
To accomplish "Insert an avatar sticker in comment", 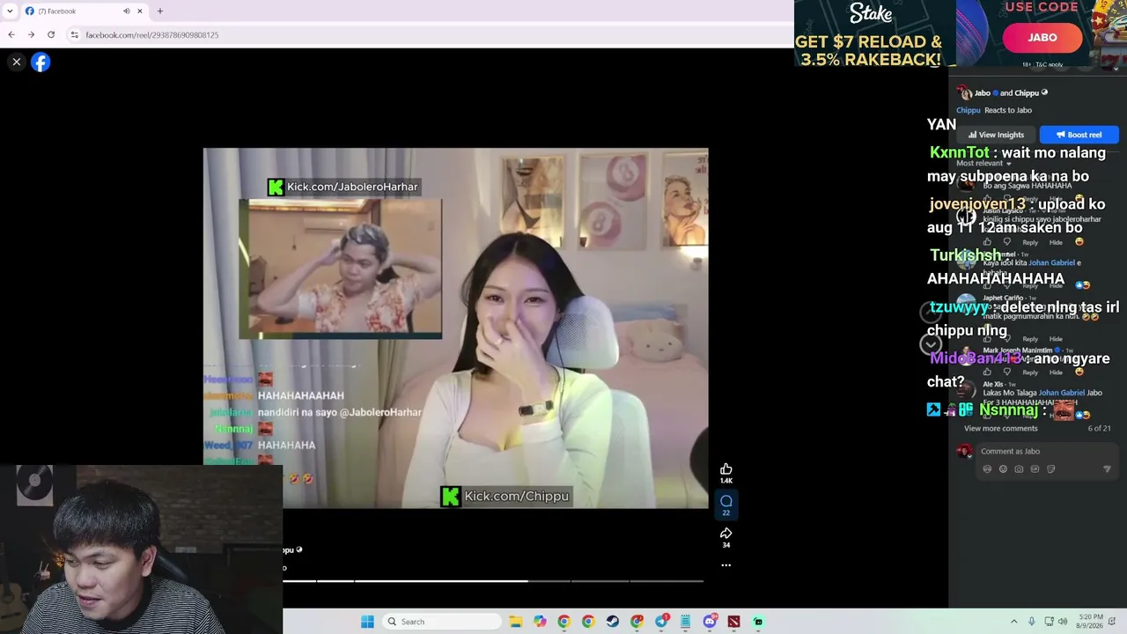I will click(x=987, y=469).
